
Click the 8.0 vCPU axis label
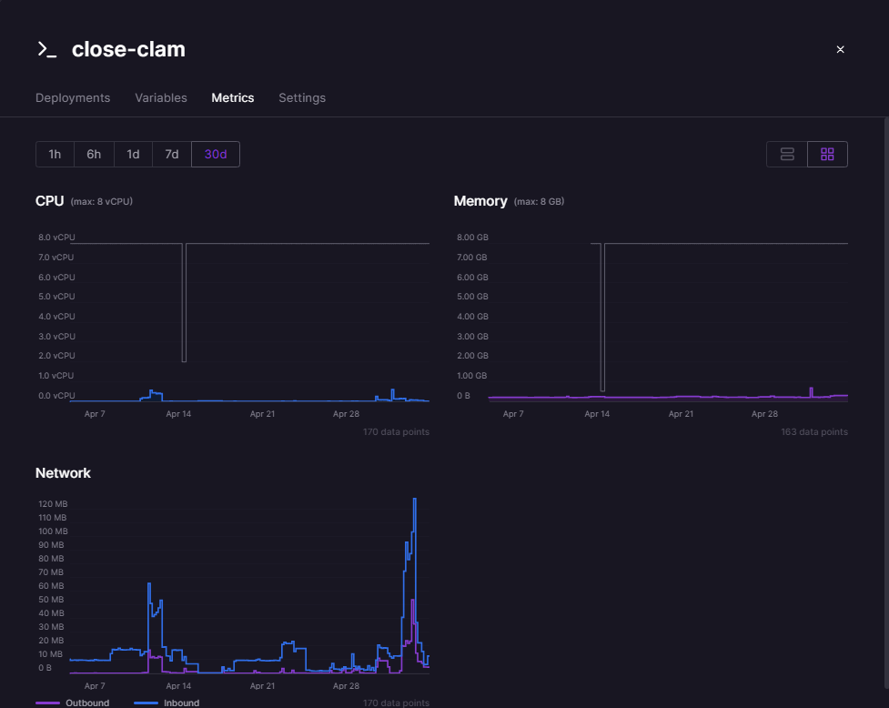click(x=56, y=237)
